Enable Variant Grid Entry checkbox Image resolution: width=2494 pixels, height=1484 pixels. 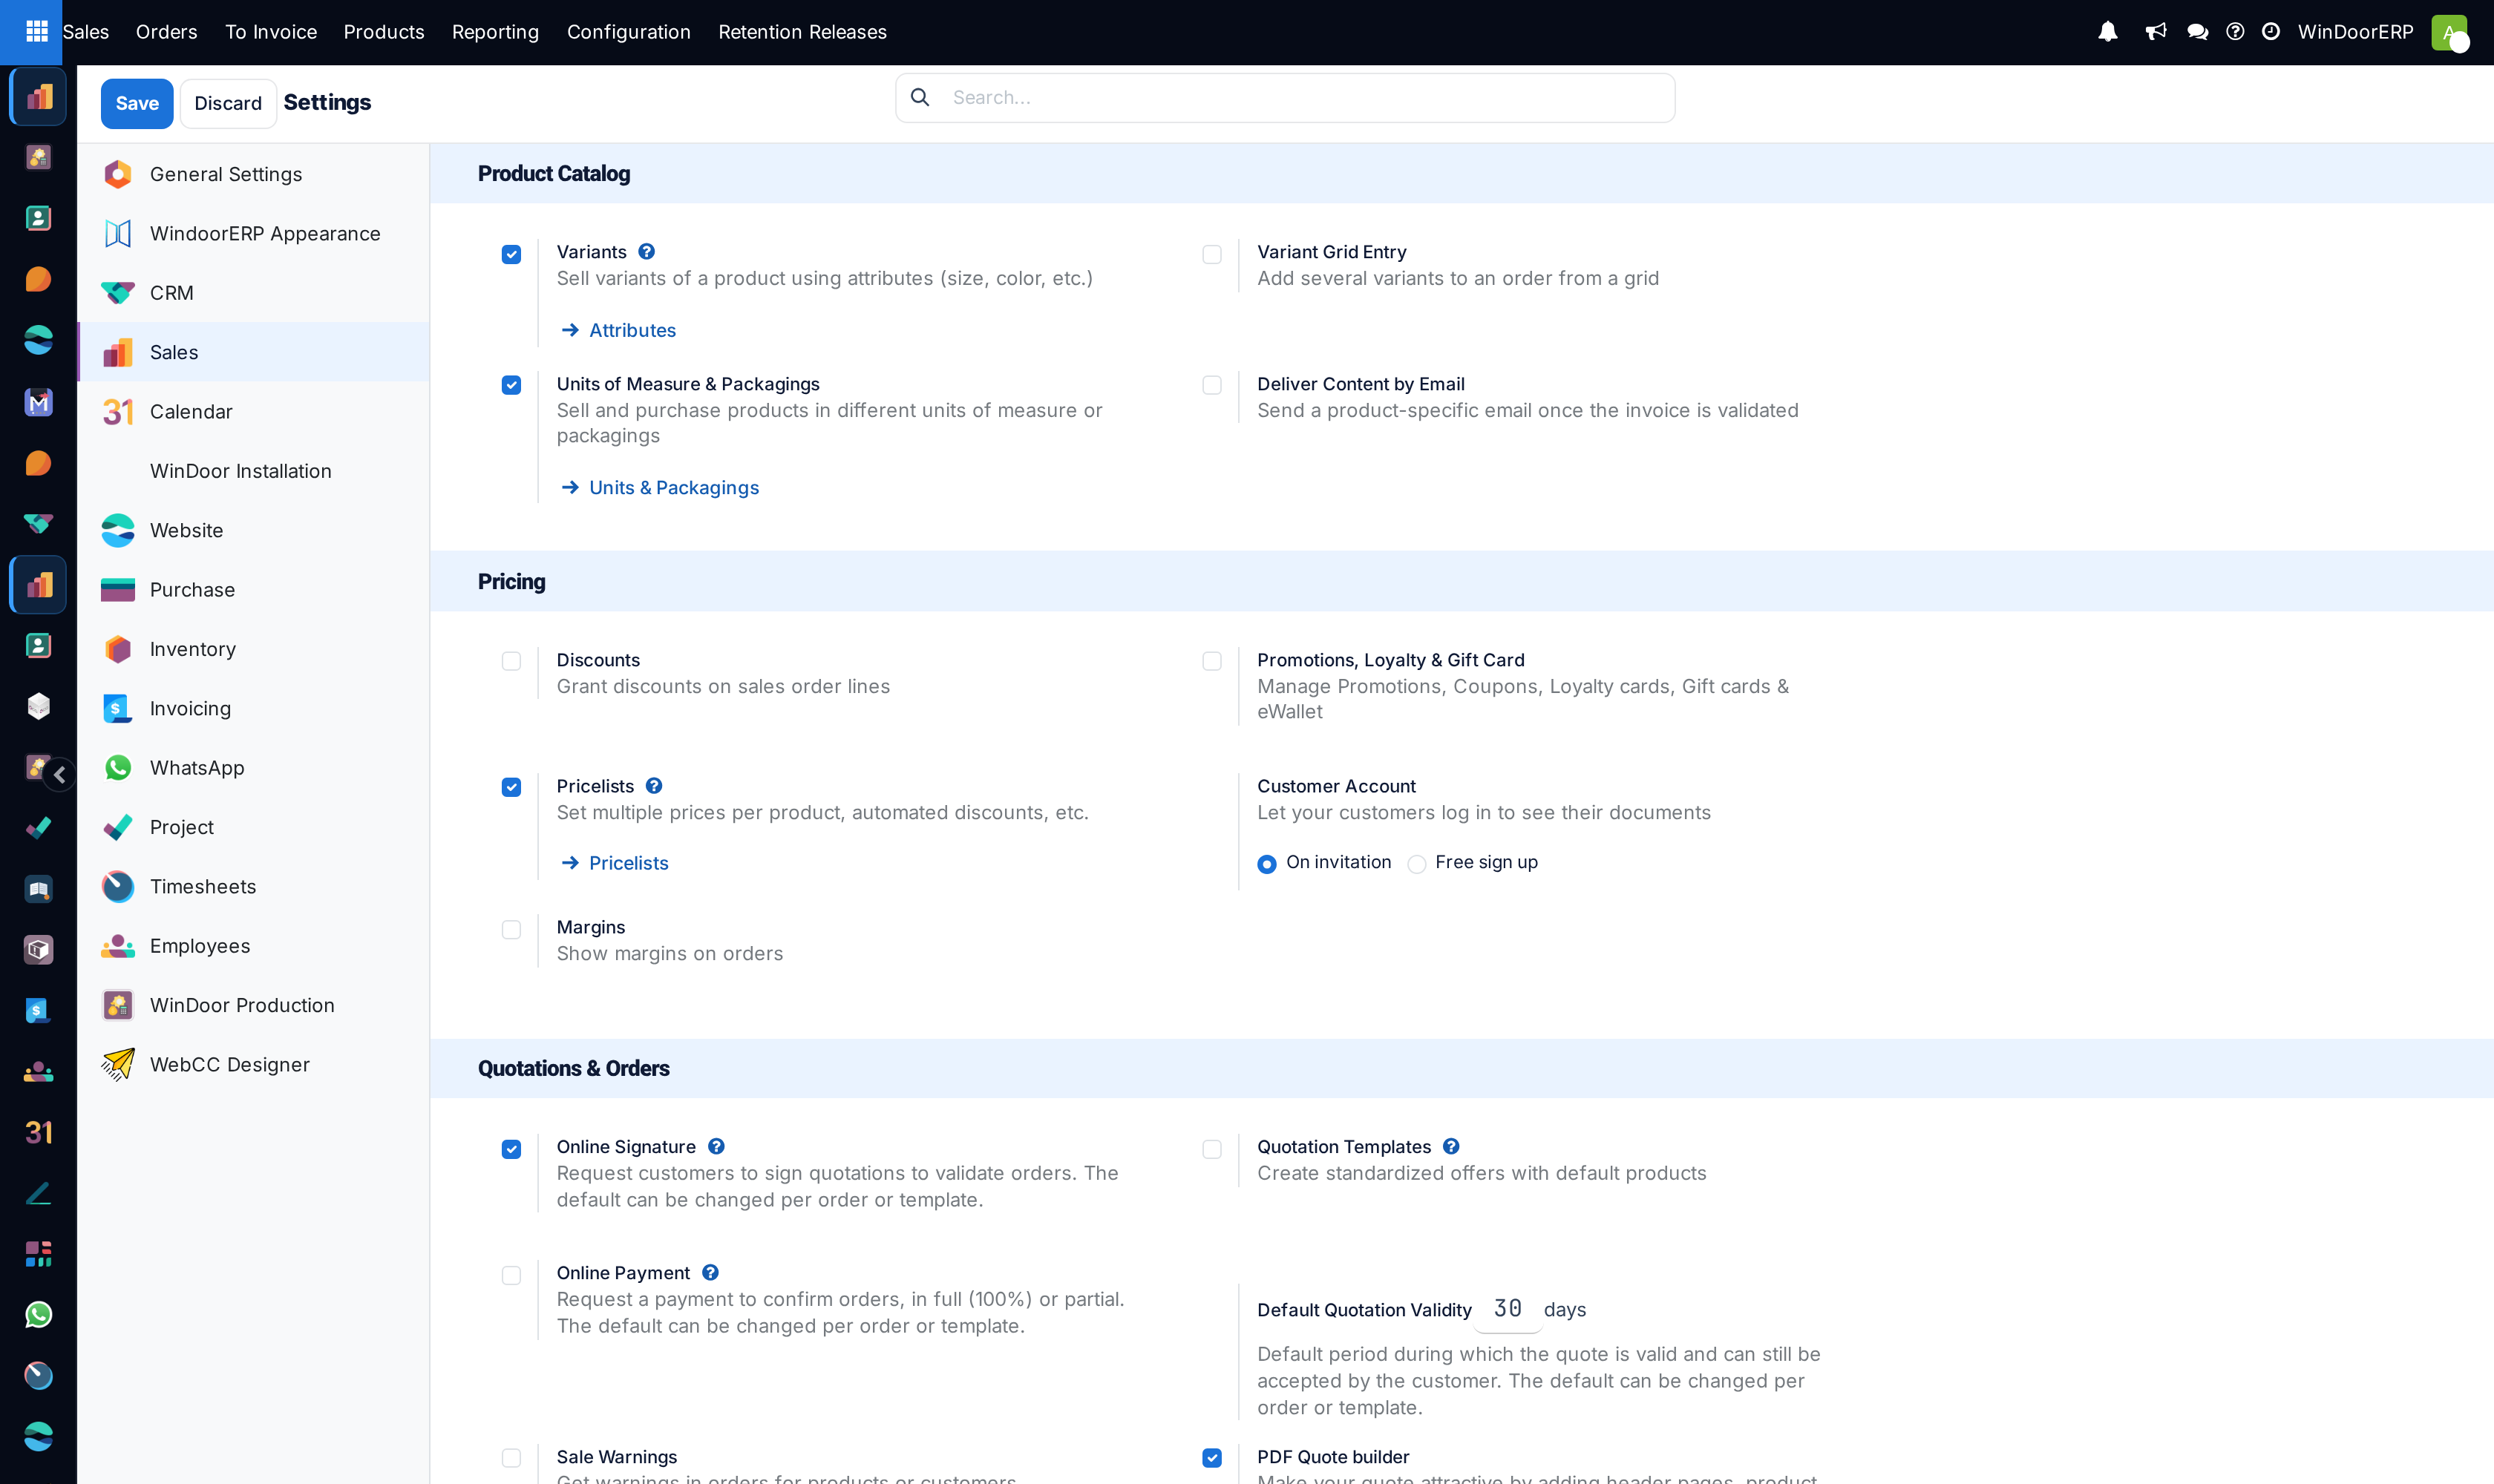1211,254
